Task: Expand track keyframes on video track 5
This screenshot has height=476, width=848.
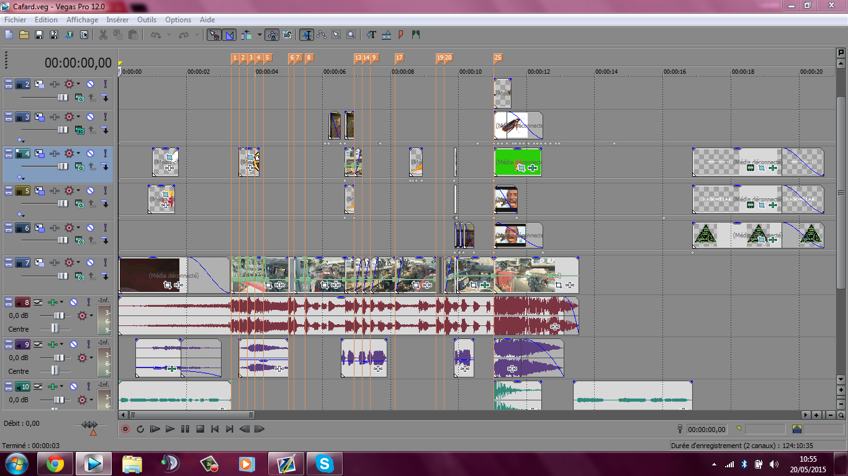Action: [x=20, y=214]
